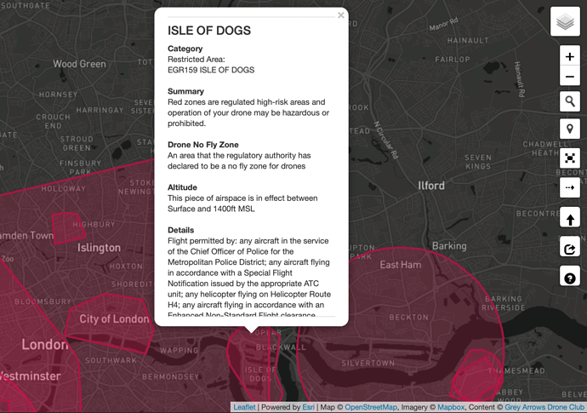
Task: Click the location pin marker button
Action: (570, 129)
